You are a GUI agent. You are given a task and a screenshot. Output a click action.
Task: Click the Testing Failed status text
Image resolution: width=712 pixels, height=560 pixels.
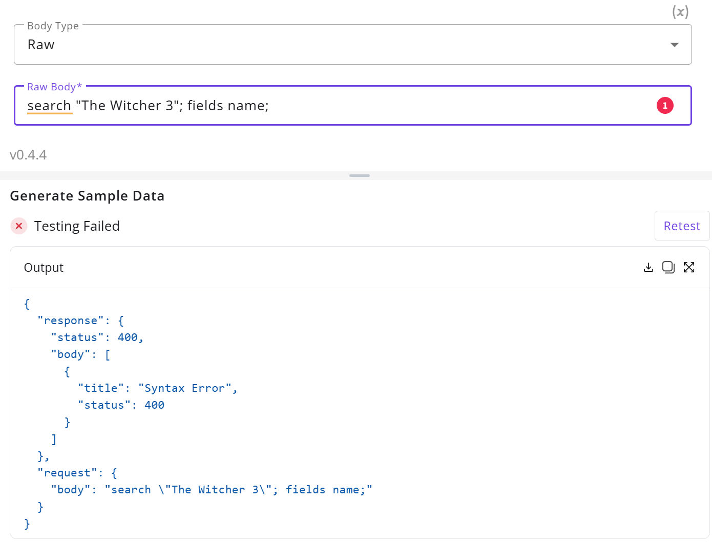click(x=77, y=226)
